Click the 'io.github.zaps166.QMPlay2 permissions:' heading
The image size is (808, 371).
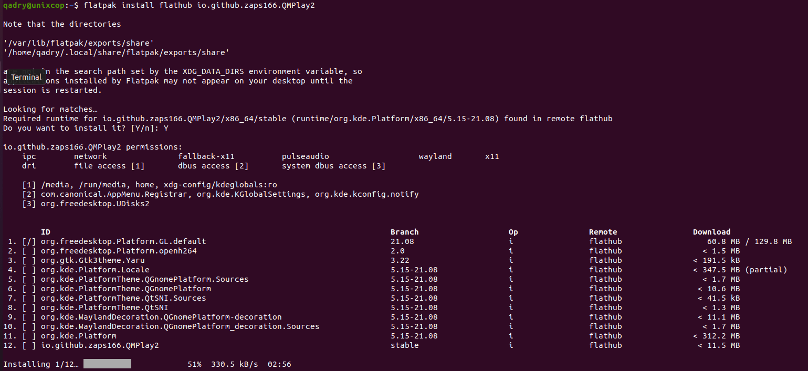pyautogui.click(x=92, y=147)
